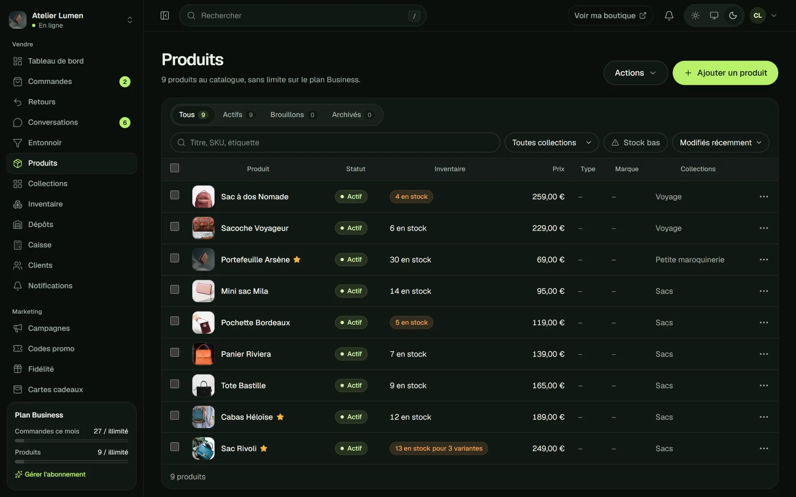Check the Cabas Héloïse row
The width and height of the screenshot is (796, 497).
175,415
